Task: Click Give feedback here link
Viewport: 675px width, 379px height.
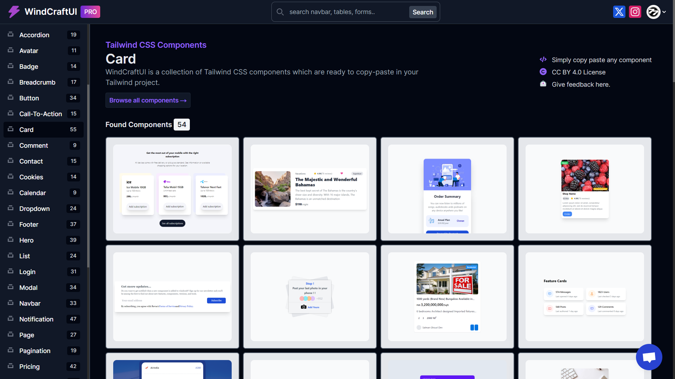Action: click(581, 85)
